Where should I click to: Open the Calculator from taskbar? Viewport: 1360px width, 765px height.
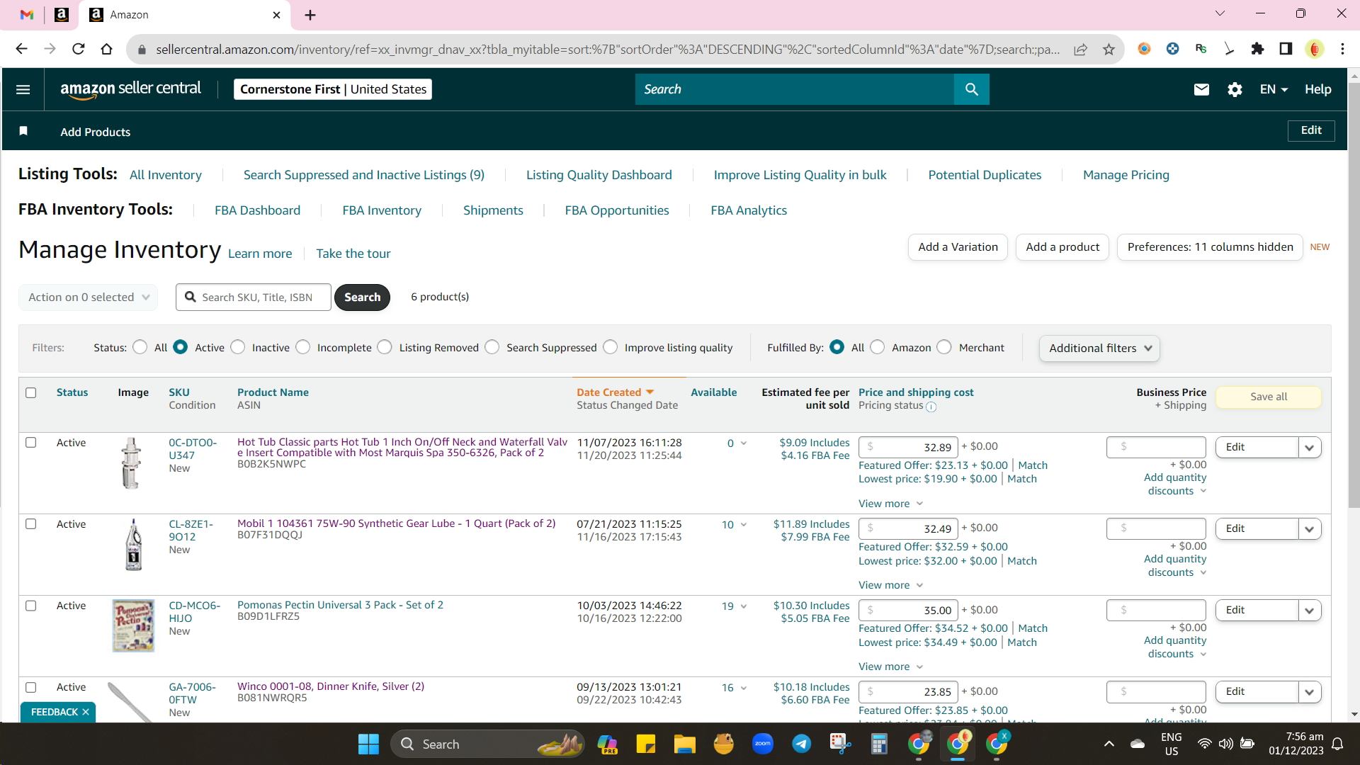[x=879, y=744]
